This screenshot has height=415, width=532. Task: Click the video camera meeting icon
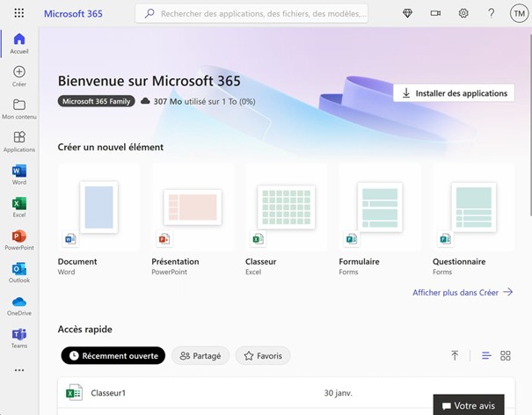pyautogui.click(x=435, y=13)
